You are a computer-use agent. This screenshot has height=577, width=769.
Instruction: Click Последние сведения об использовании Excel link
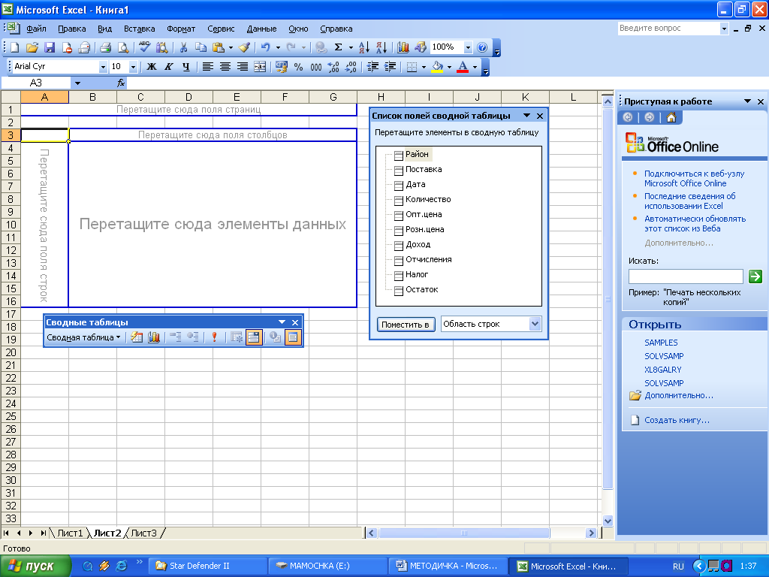click(x=689, y=201)
